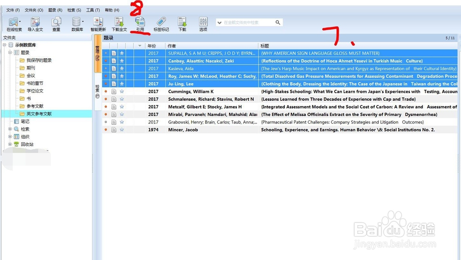Sort by the 年份 column header
461x260 pixels.
pos(155,46)
